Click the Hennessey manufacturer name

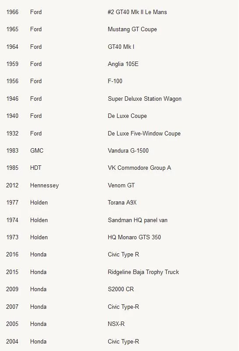click(44, 186)
